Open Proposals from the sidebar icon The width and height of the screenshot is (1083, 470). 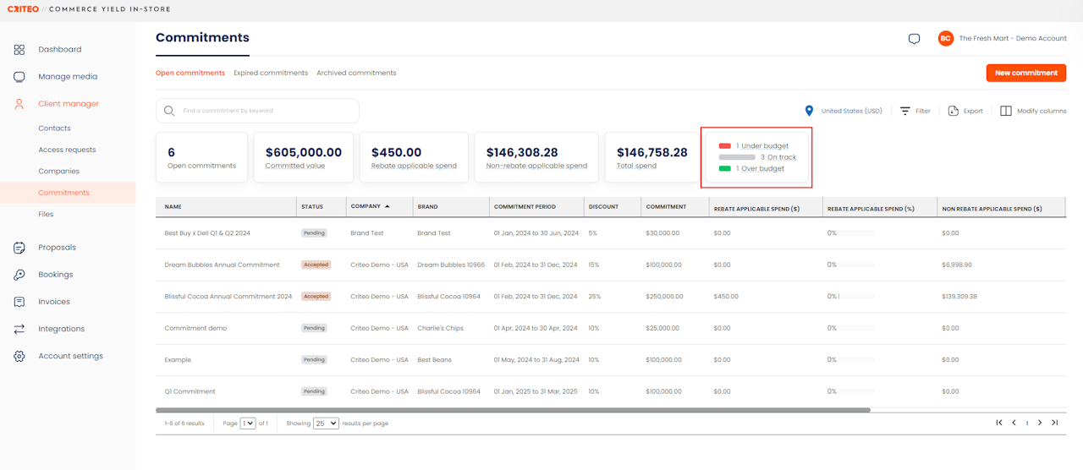(x=19, y=248)
